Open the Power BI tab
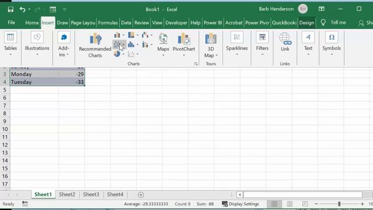 tap(213, 23)
